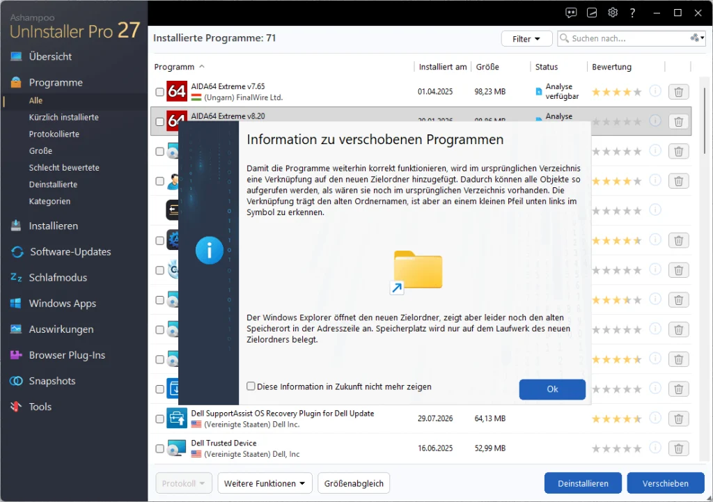Click the Software-Updates refresh icon
Screen dimensions: 713x502
tap(17, 251)
